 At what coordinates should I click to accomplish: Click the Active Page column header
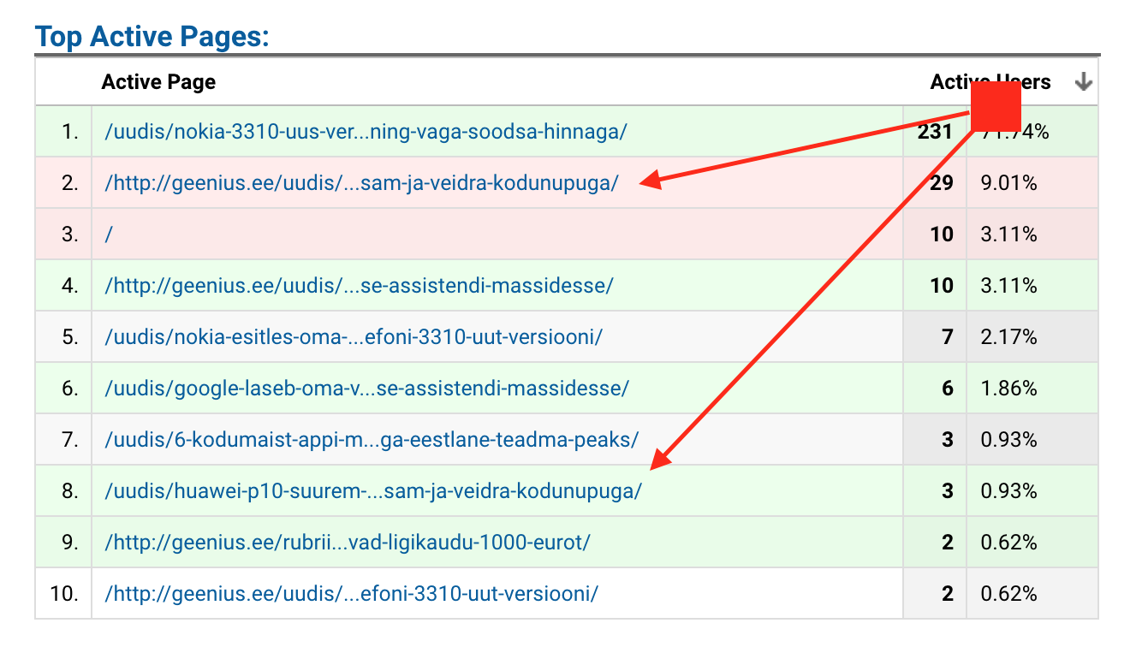click(x=158, y=82)
